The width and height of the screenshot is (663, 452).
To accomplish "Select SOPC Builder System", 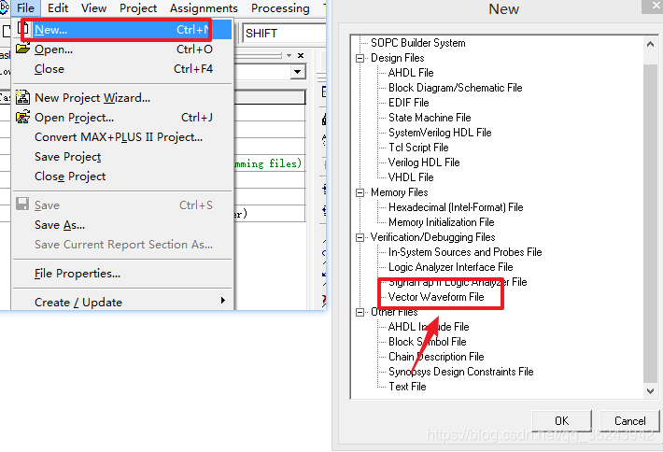I will click(417, 43).
